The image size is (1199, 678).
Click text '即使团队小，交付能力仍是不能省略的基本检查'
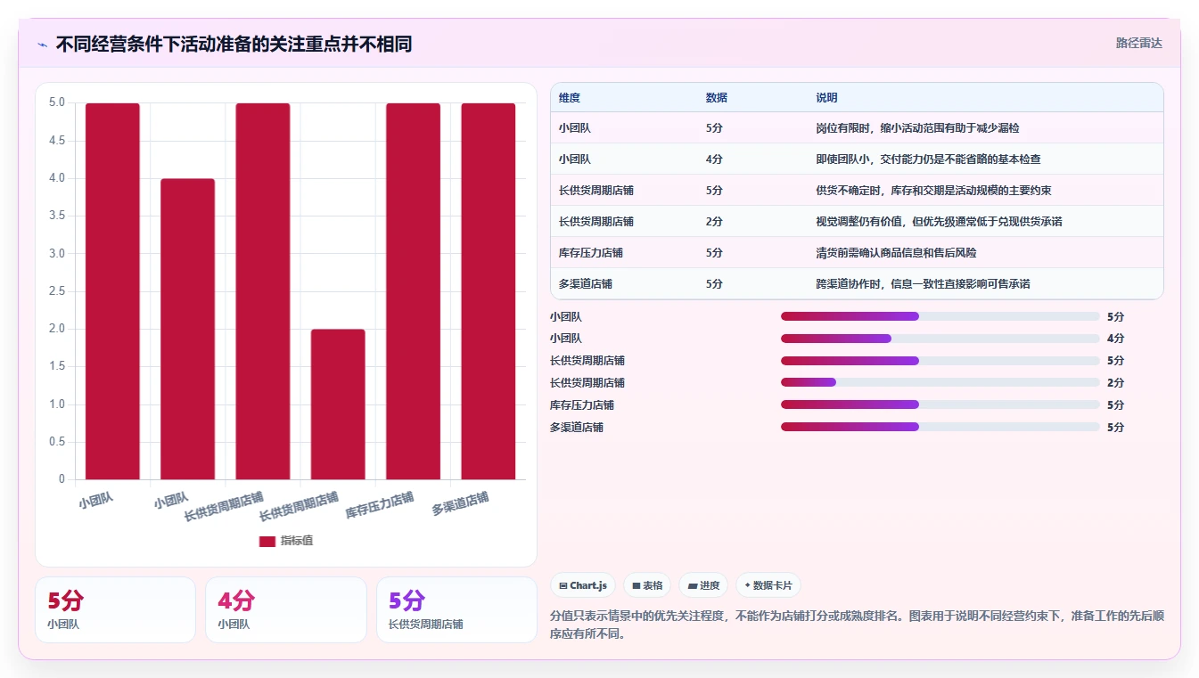928,159
